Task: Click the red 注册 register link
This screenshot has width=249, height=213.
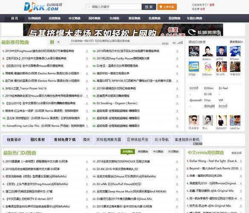Action: pyautogui.click(x=203, y=9)
